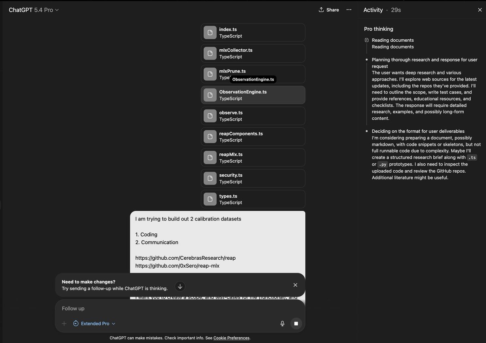486x343 pixels.
Task: Open the Extended Pro mode dropdown
Action: (94, 324)
